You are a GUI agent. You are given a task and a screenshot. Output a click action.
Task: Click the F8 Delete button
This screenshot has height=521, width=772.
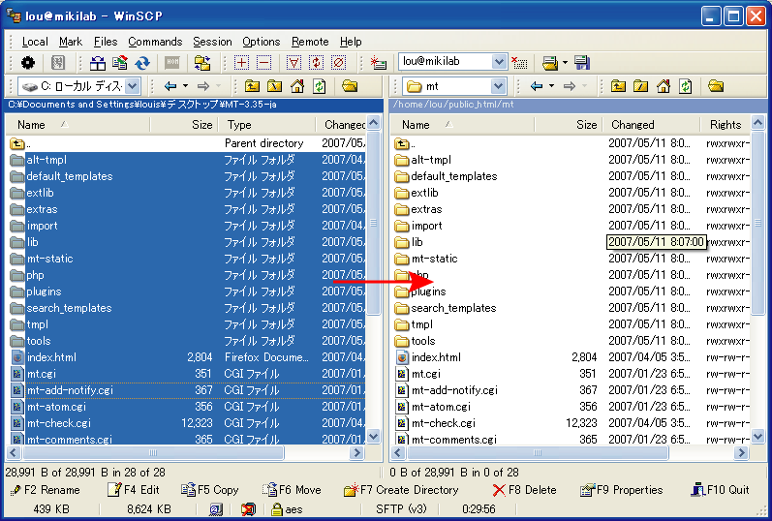[524, 490]
